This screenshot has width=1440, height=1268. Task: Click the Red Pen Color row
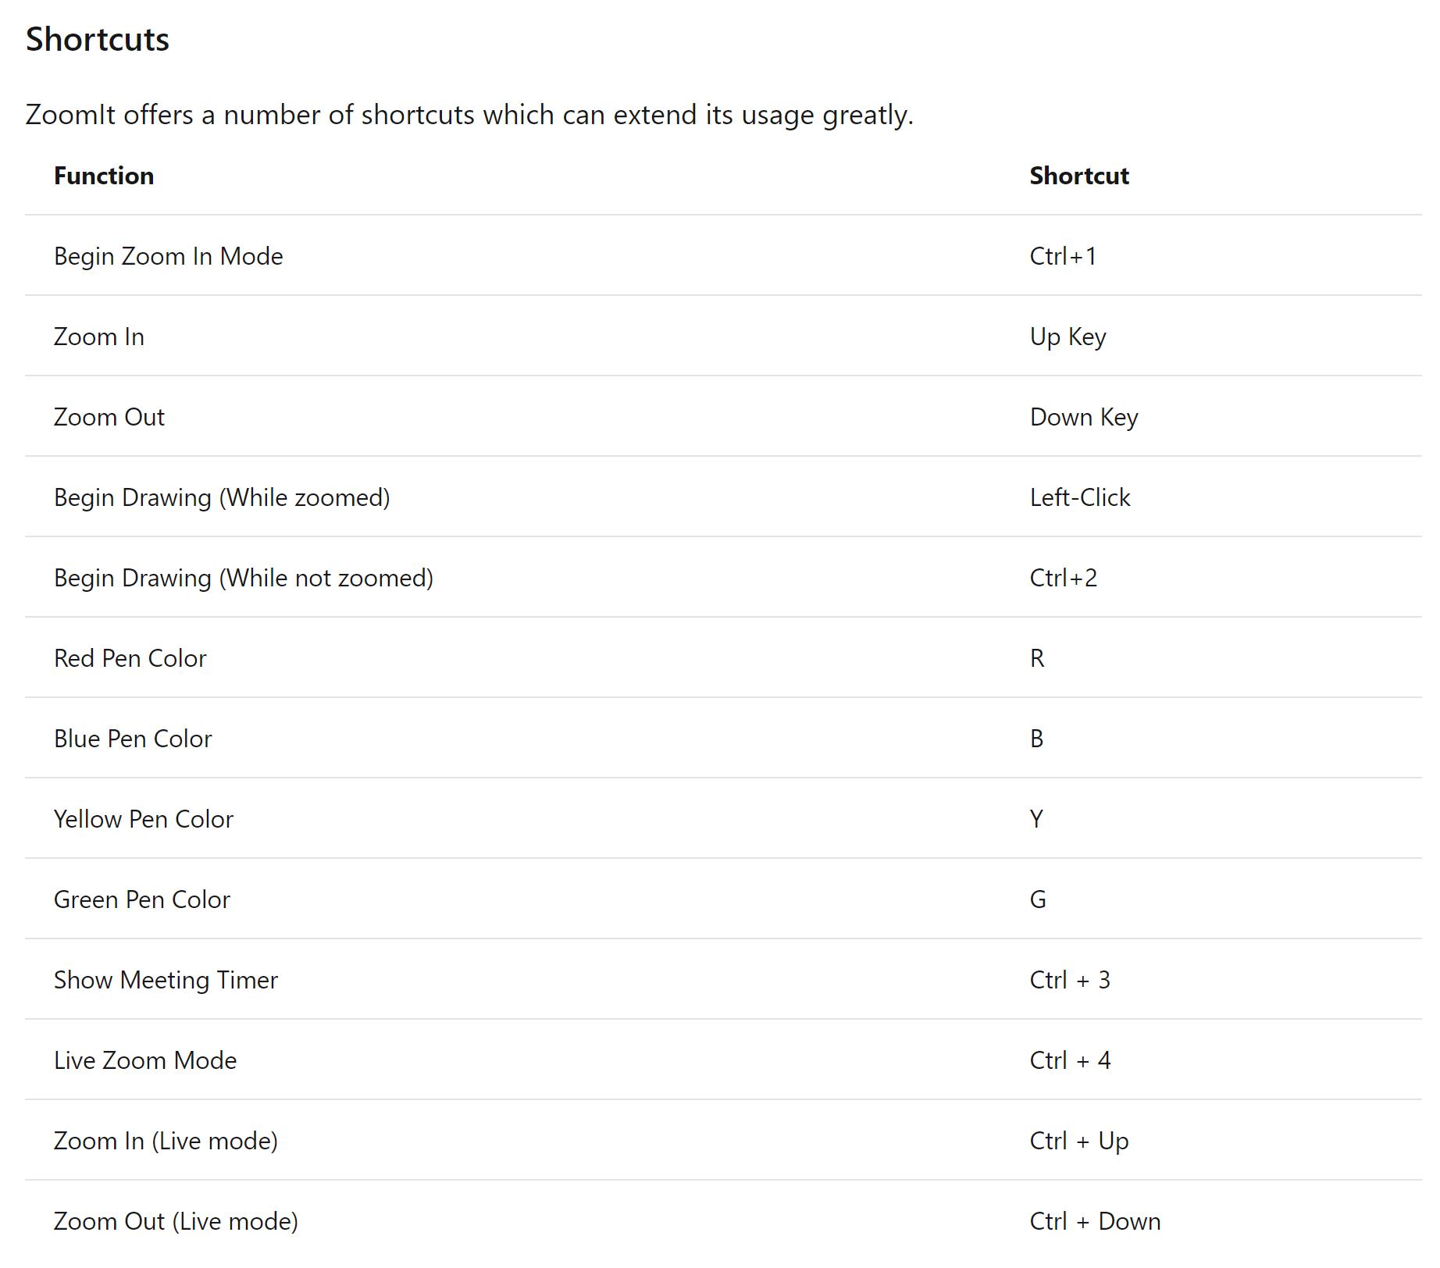130,659
